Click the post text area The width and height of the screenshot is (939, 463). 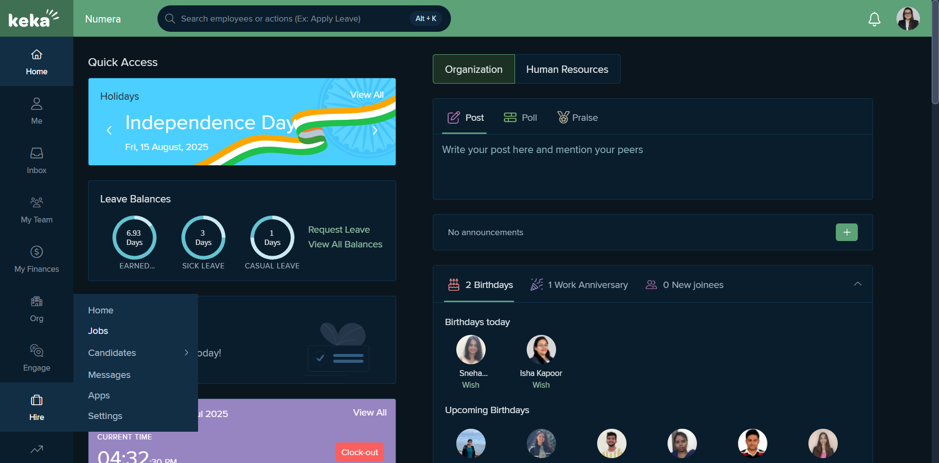(x=653, y=166)
